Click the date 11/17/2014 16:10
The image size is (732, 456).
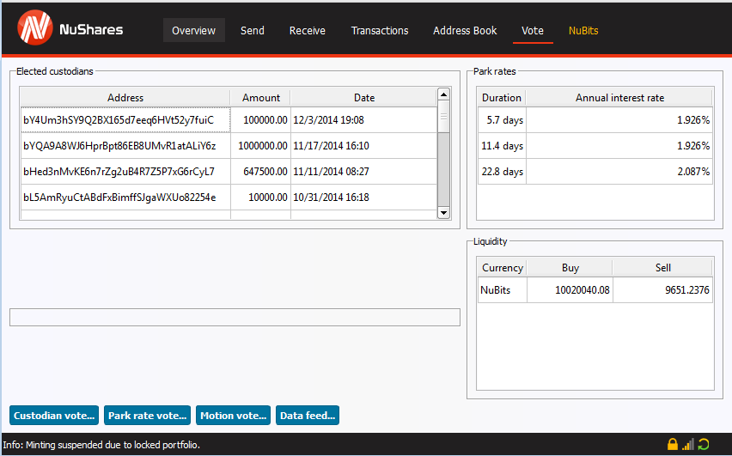click(x=363, y=146)
